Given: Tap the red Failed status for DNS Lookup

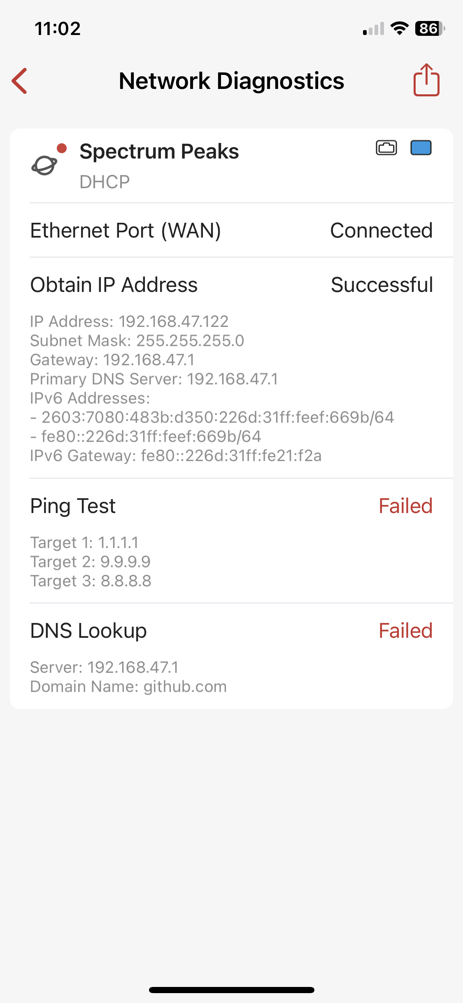Looking at the screenshot, I should (x=405, y=631).
